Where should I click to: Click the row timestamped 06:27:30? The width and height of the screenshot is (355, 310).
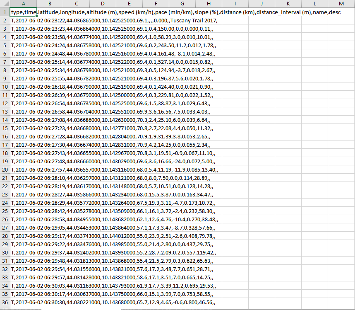(111, 145)
